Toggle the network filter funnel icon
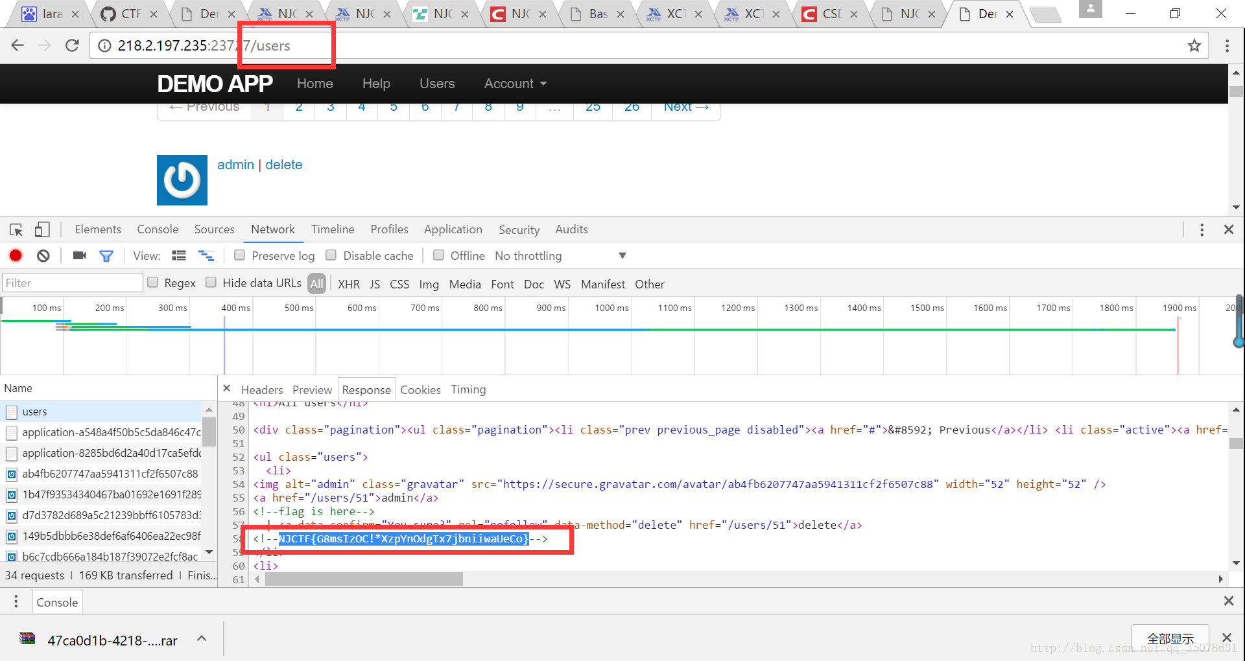The image size is (1245, 661). [x=106, y=256]
